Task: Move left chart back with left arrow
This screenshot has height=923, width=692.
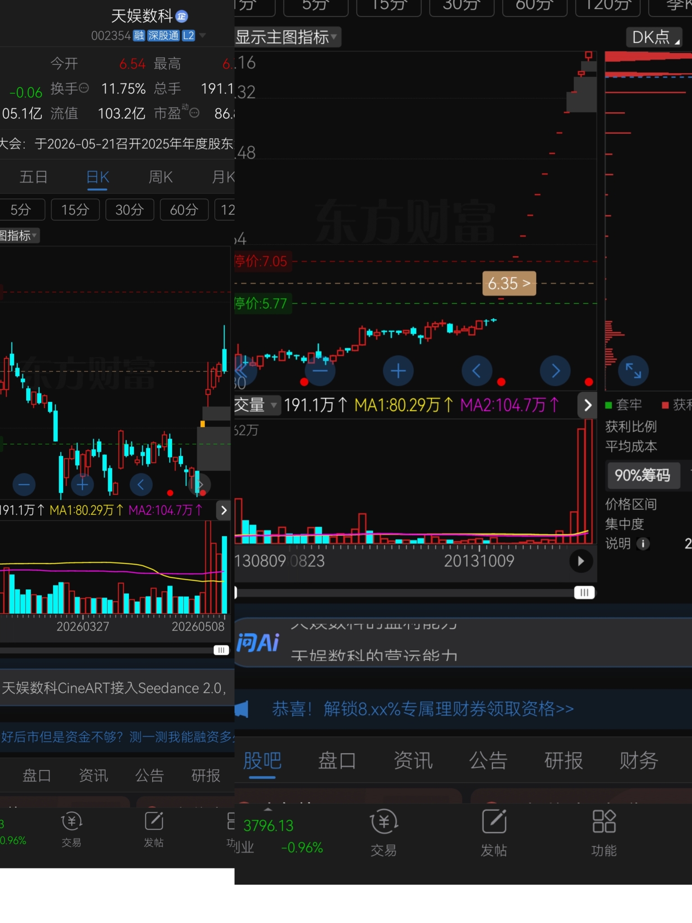Action: 141,485
